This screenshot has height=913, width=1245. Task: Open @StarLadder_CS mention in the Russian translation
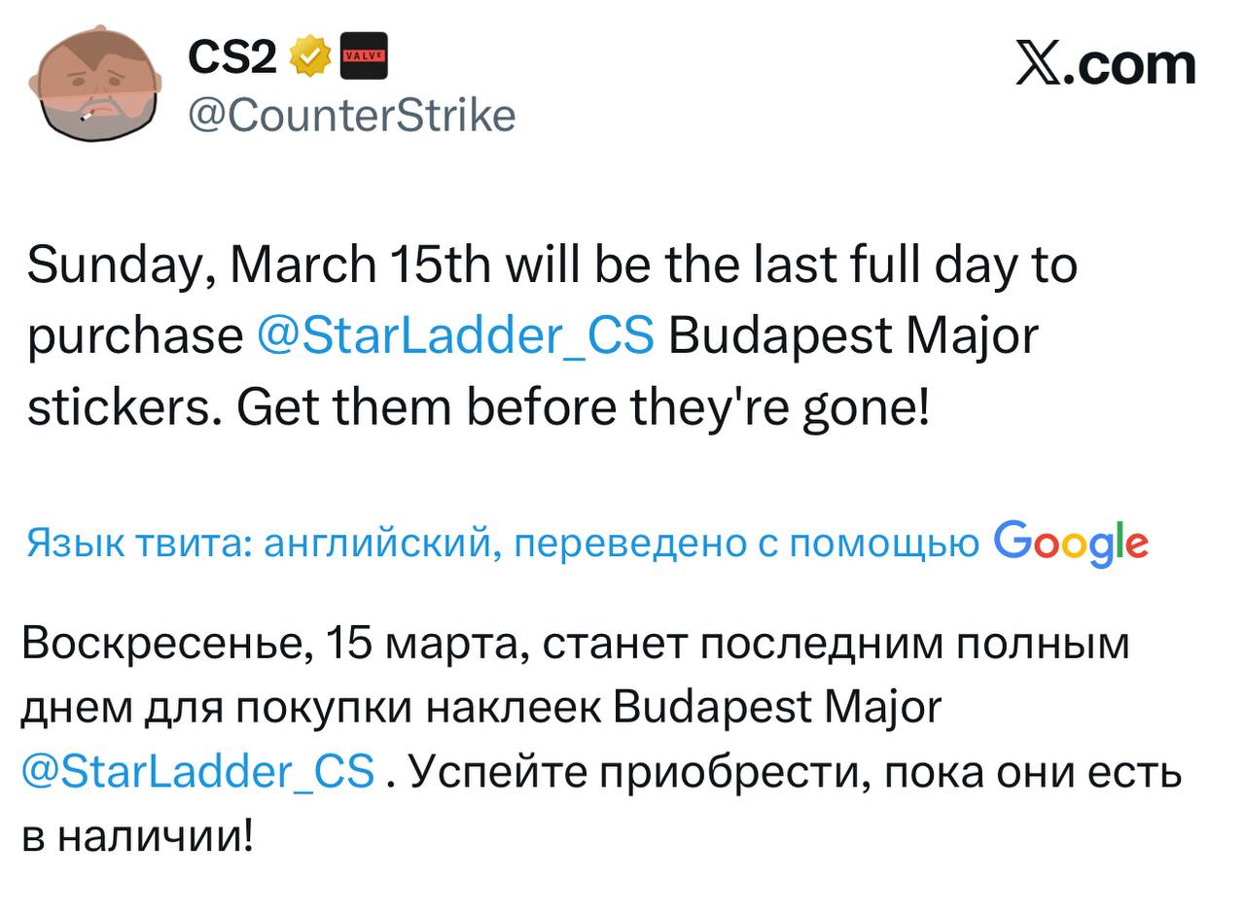(197, 772)
